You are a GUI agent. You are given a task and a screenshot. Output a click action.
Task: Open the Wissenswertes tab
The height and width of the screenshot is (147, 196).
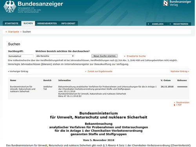[47, 24]
